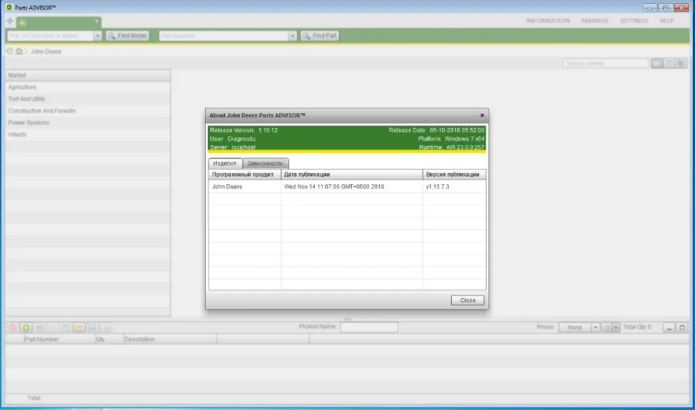This screenshot has height=410, width=695.
Task: Open the HELP menu
Action: coord(667,20)
